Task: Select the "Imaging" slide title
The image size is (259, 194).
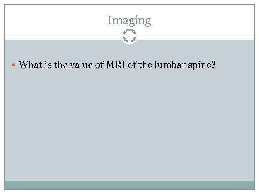Action: [129, 20]
